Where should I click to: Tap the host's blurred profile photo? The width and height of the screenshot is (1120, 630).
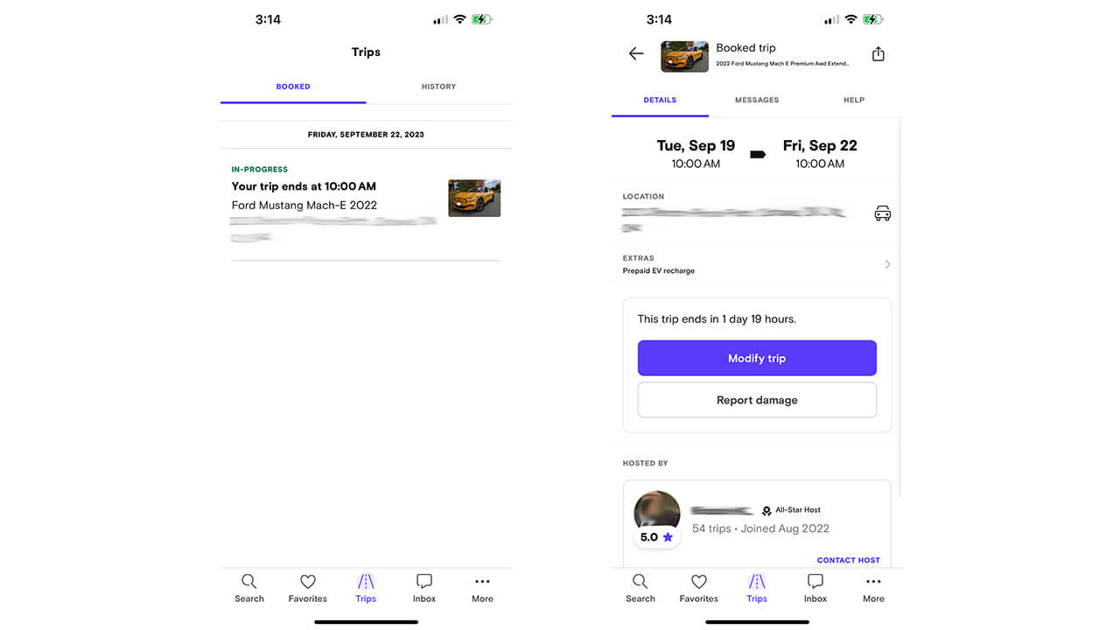coord(657,514)
